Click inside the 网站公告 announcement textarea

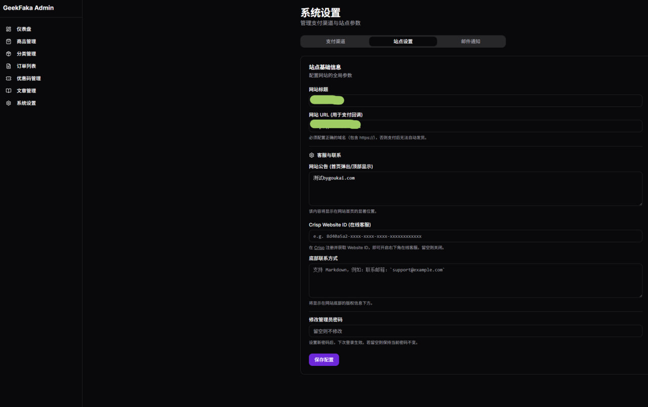475,188
